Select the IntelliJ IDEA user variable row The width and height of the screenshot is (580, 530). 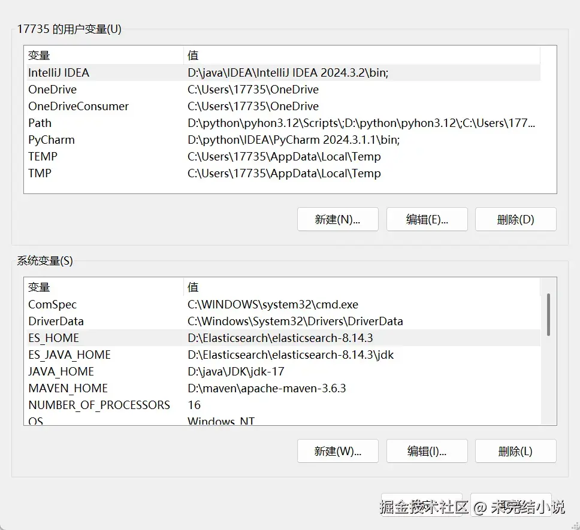59,72
